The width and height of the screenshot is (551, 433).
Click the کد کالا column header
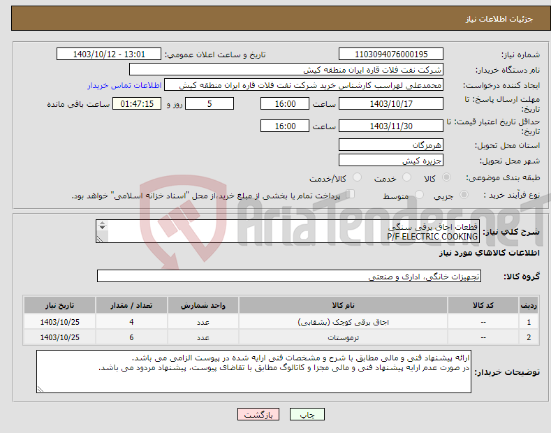point(483,305)
